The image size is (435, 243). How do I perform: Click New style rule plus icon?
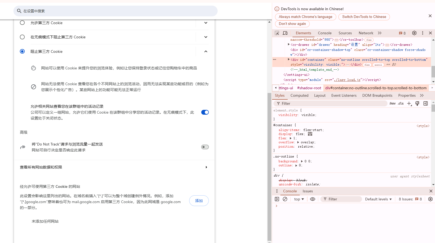click(x=409, y=103)
